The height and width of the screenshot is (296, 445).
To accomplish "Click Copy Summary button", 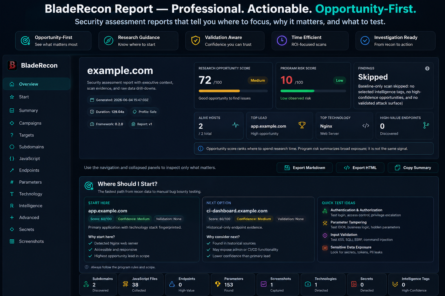I will [x=413, y=168].
